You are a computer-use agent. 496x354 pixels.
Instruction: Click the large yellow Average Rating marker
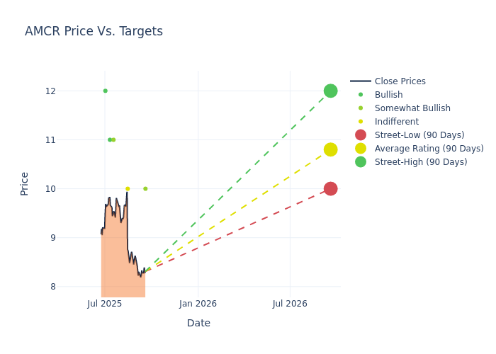330,149
